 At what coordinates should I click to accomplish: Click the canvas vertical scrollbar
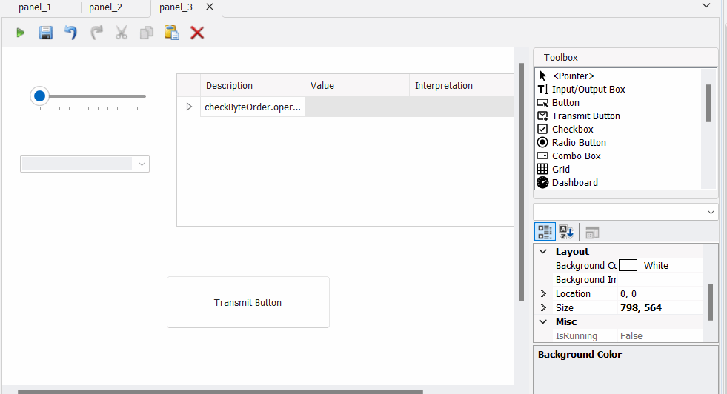click(x=522, y=183)
